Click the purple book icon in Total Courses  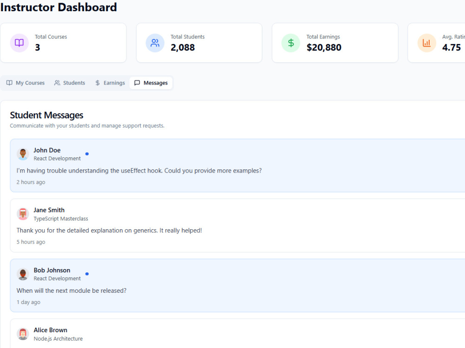19,43
